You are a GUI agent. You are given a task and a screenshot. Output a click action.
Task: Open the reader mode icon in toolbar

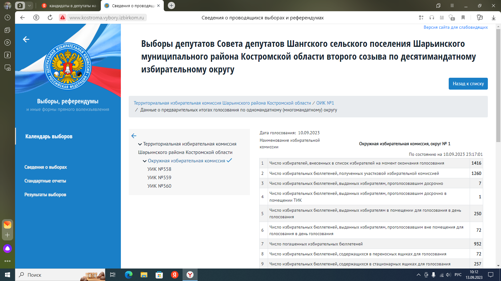[442, 17]
